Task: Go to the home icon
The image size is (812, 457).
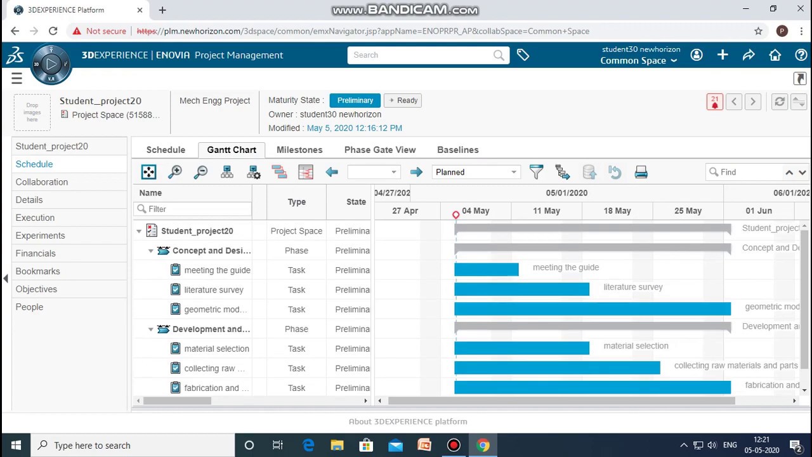Action: coord(775,55)
